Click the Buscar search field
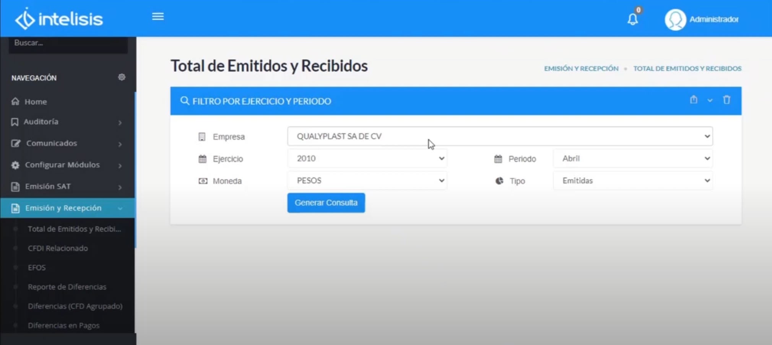 point(68,42)
